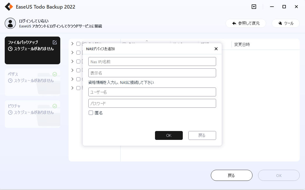This screenshot has height=190, width=305.
Task: Expand the last tree row at bottom
Action: click(72, 88)
